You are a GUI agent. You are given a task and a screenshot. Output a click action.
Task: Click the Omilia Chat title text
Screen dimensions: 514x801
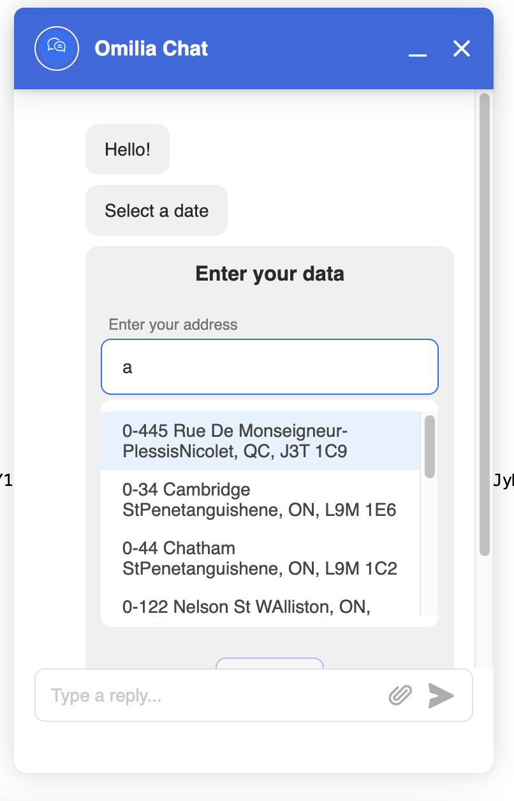pos(151,48)
